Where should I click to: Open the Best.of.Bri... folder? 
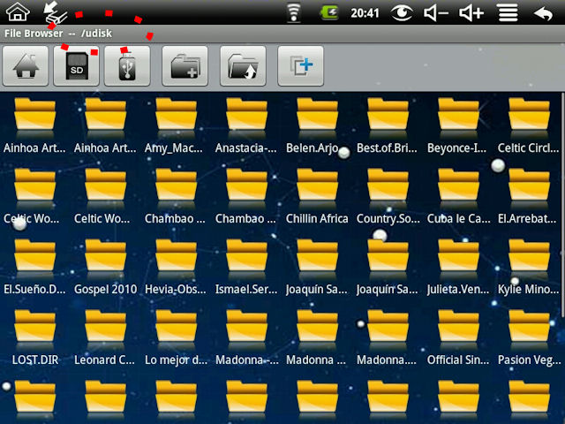click(388, 125)
